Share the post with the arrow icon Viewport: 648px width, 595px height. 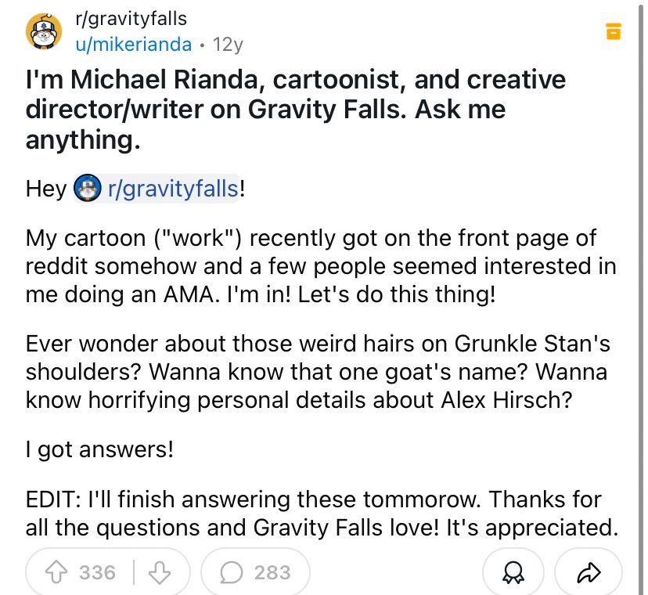pos(588,573)
